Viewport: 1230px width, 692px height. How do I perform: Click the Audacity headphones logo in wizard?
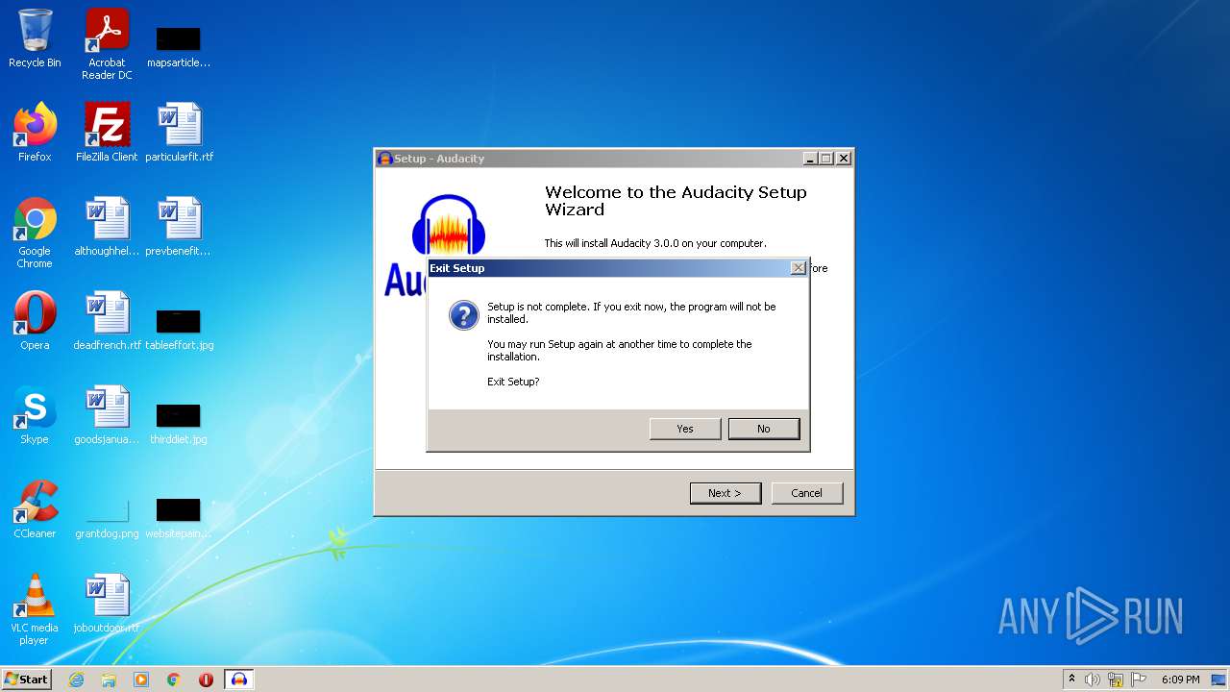click(x=448, y=225)
